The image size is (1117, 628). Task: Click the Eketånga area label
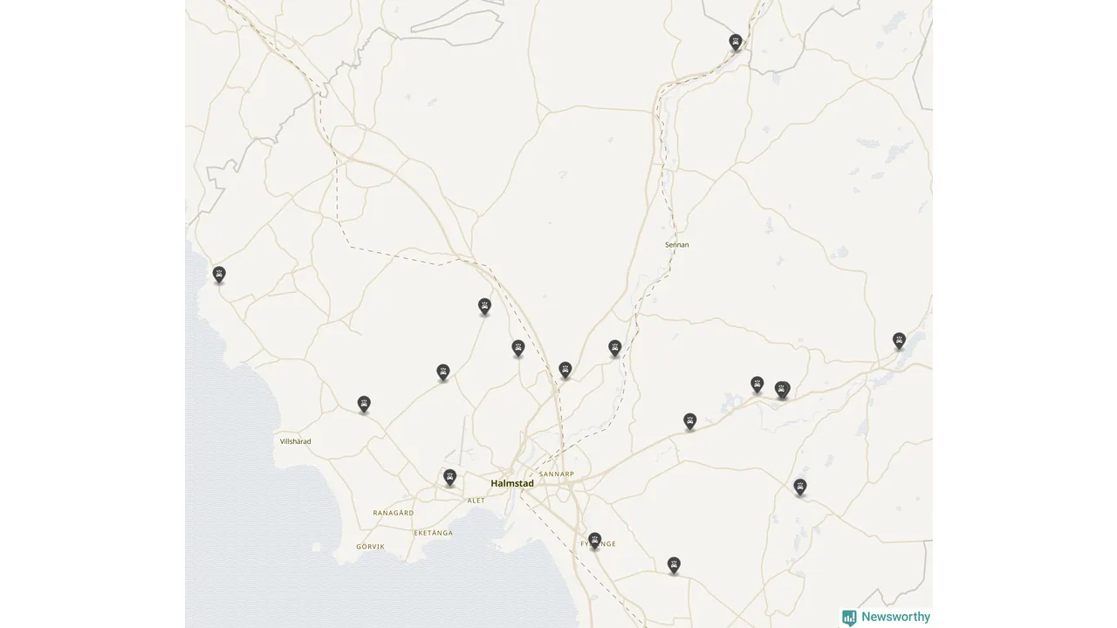[x=433, y=532]
